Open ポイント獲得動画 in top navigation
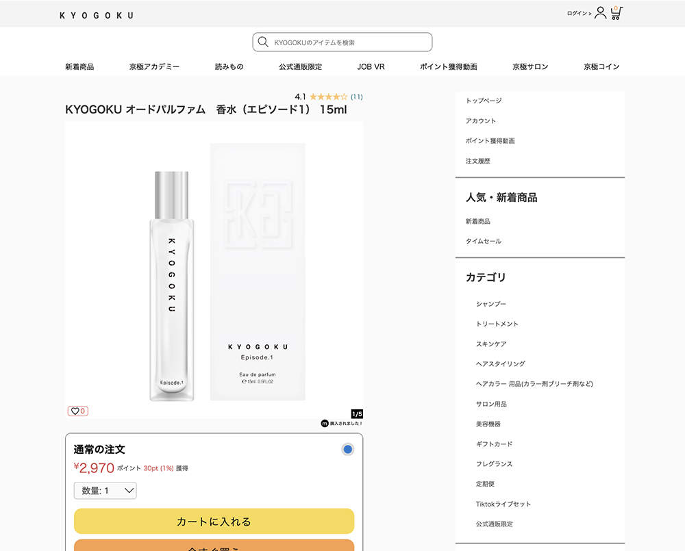Screen dimensions: 685x551 (448, 67)
